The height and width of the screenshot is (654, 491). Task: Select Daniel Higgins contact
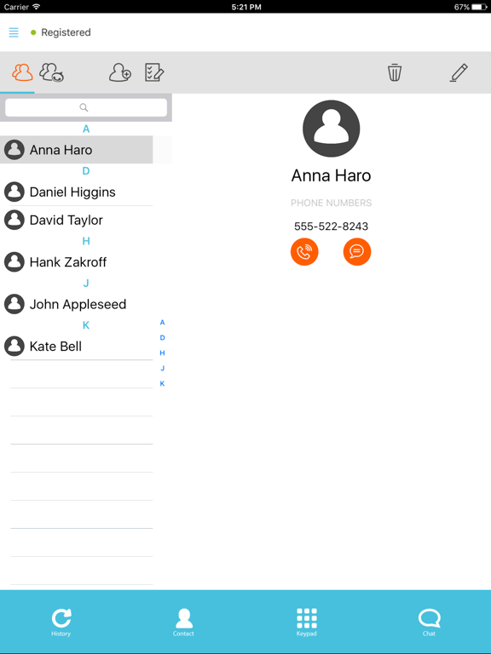[x=77, y=192]
